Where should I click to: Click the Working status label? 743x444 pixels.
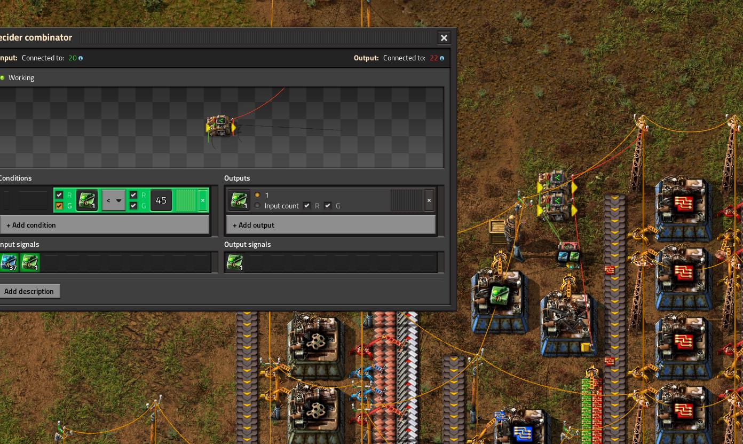[21, 77]
